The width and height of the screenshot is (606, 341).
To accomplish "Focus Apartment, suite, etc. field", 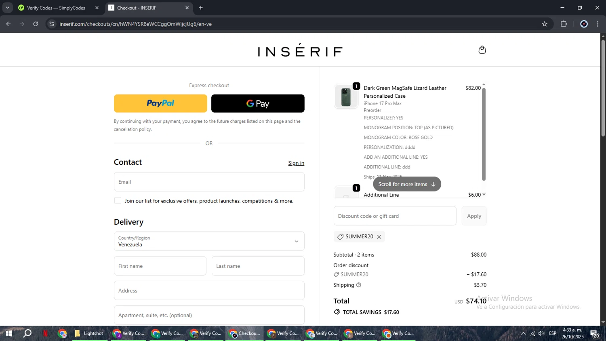I will (209, 315).
